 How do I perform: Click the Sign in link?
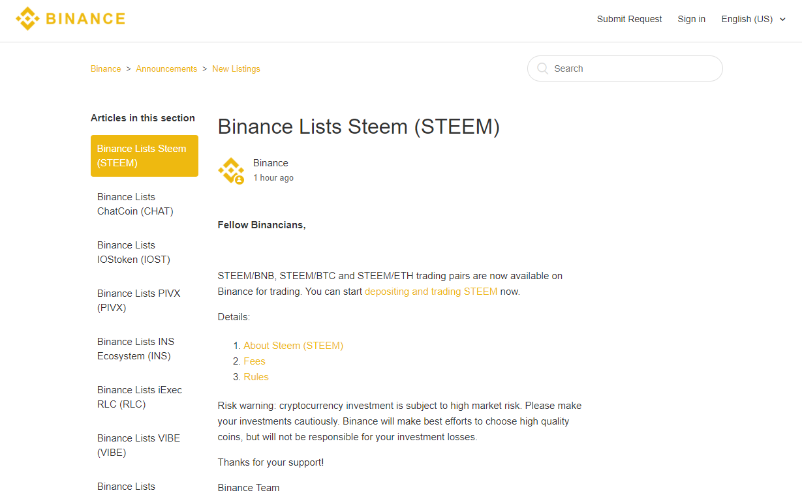[x=691, y=19]
